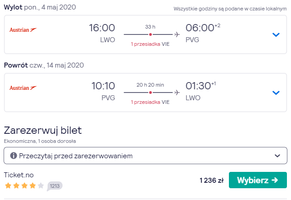291x200 pixels.
Task: Click Austrian logo on return flight
Action: coord(23,88)
